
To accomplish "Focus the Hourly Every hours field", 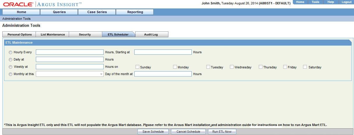I will [x=70, y=52].
